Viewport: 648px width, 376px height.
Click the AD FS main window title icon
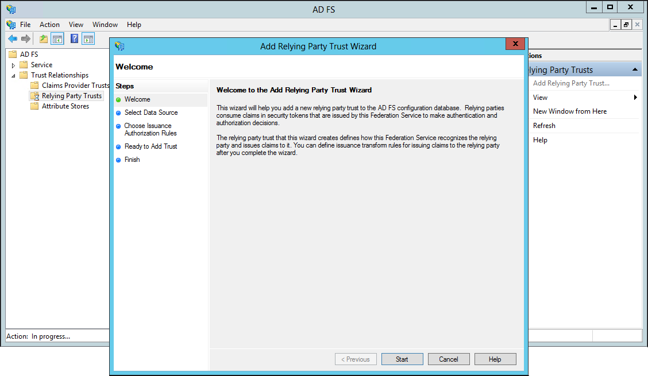click(11, 9)
